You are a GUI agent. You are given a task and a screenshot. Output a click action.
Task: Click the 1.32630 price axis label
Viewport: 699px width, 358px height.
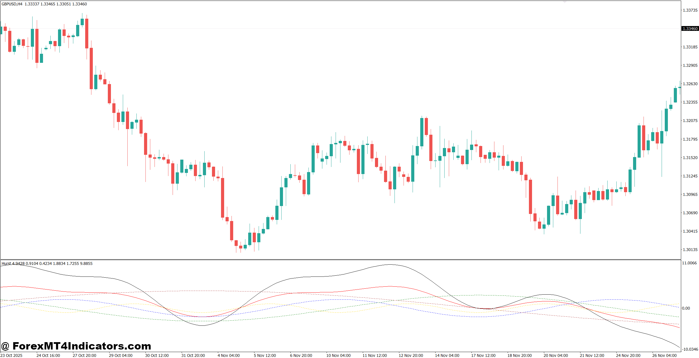click(690, 84)
